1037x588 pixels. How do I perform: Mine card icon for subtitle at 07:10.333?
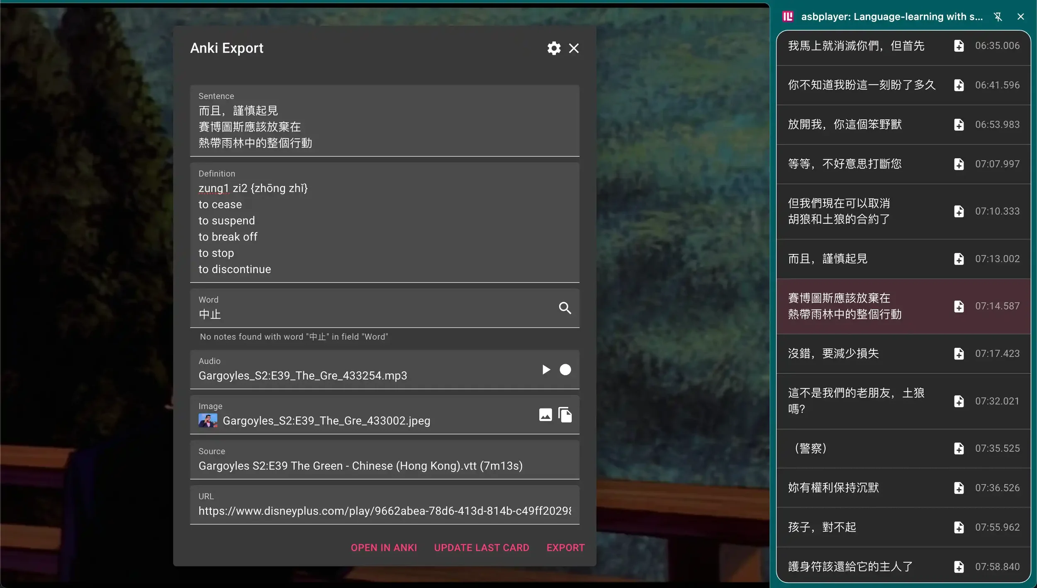959,211
